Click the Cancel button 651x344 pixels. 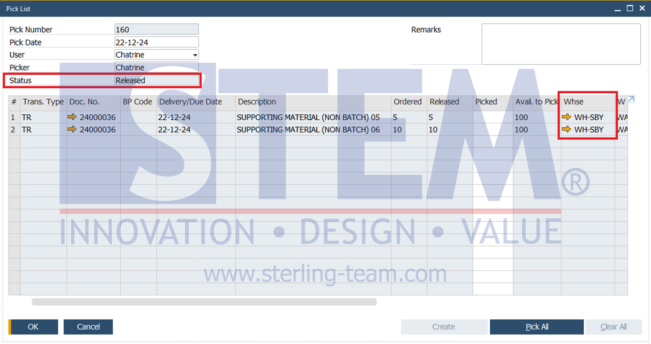click(x=88, y=327)
